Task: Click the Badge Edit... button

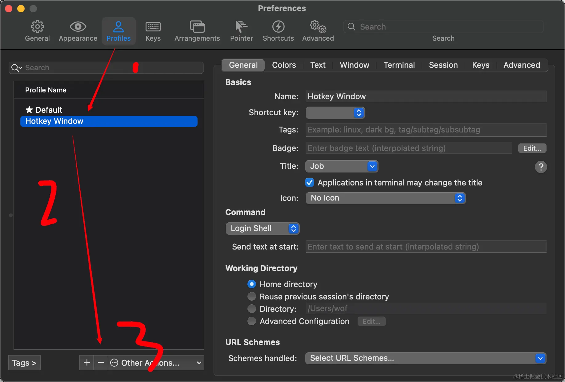Action: (x=532, y=148)
